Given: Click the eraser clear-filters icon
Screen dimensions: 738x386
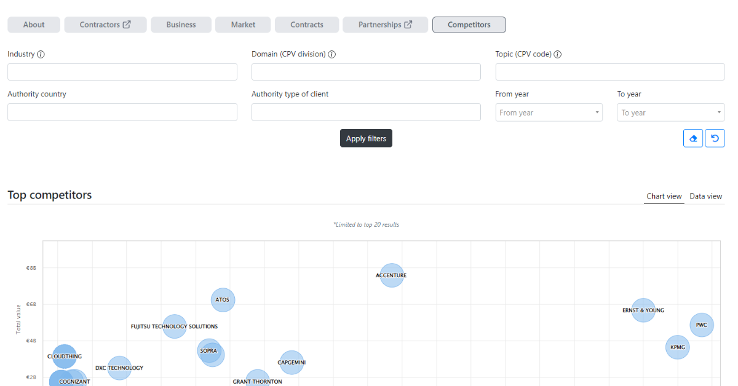Looking at the screenshot, I should pos(693,138).
